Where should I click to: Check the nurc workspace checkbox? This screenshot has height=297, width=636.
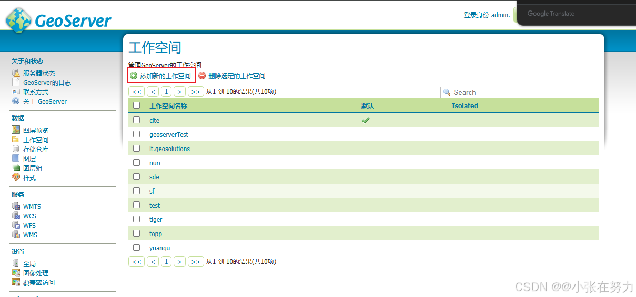click(x=137, y=163)
